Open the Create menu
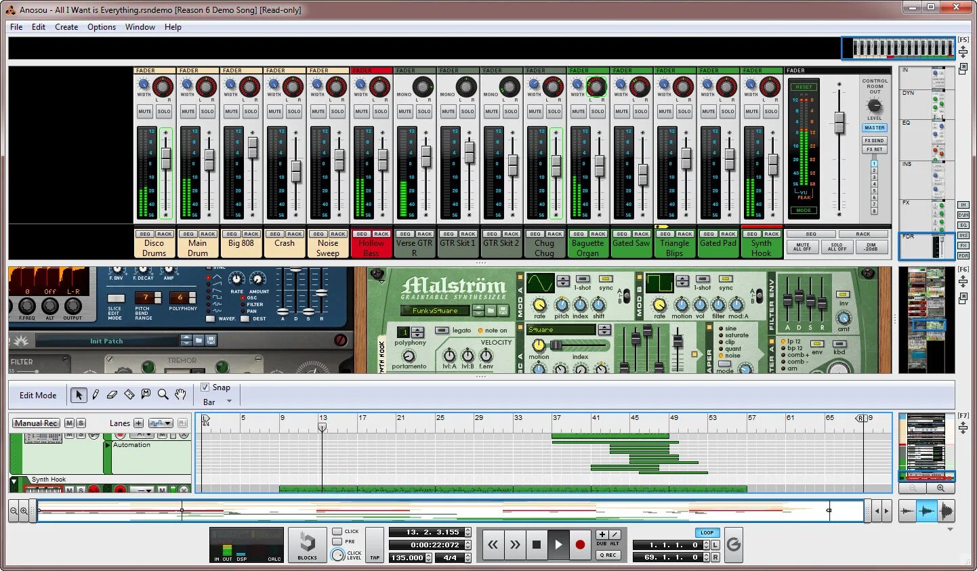 pos(66,27)
